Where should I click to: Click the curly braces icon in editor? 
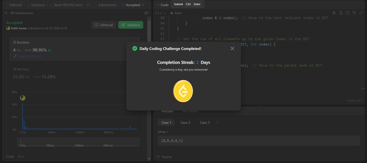click(x=347, y=13)
